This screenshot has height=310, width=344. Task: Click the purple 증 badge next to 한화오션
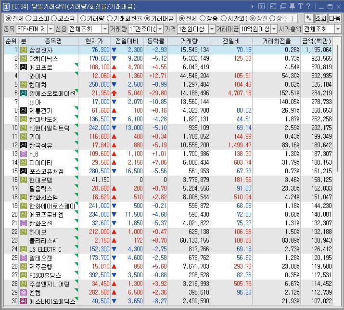24,223
